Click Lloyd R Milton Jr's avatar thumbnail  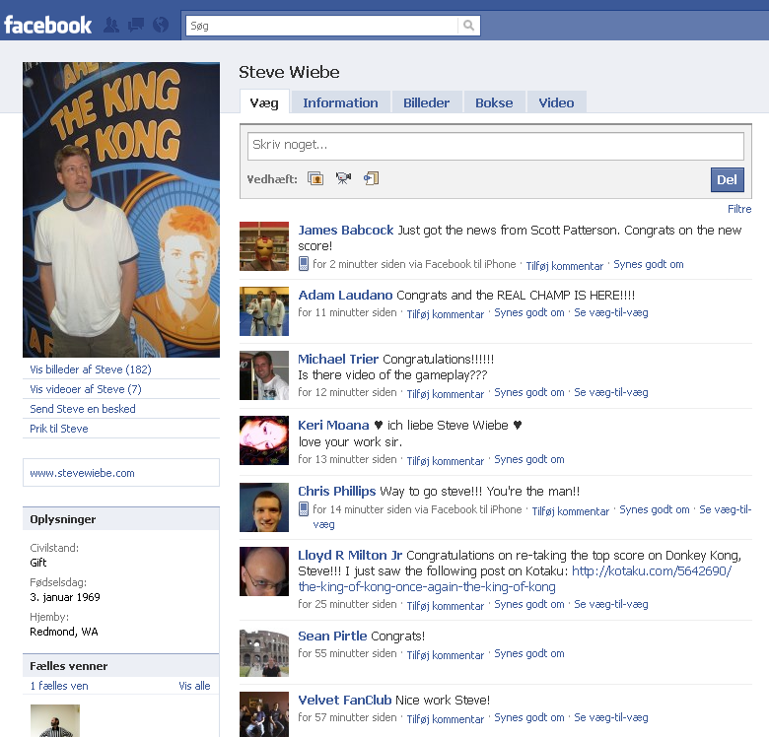(x=264, y=571)
